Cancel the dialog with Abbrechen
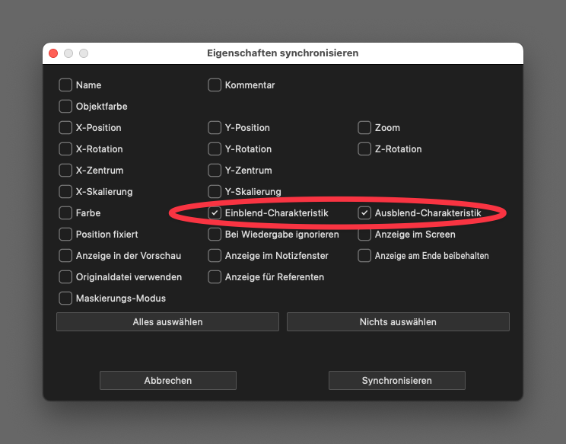 pyautogui.click(x=167, y=381)
